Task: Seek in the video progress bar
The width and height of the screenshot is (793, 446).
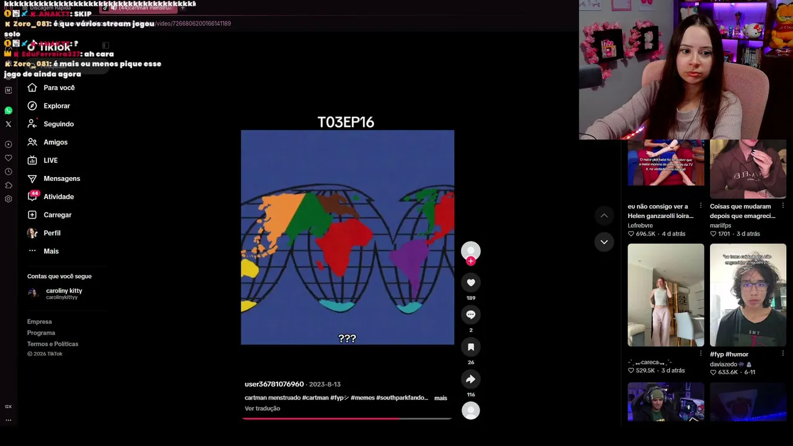Action: tap(347, 419)
